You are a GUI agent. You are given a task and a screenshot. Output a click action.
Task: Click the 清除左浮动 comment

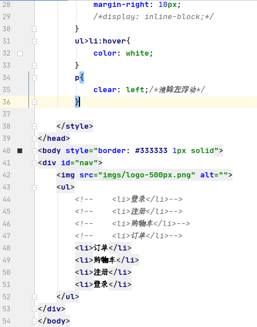point(177,90)
